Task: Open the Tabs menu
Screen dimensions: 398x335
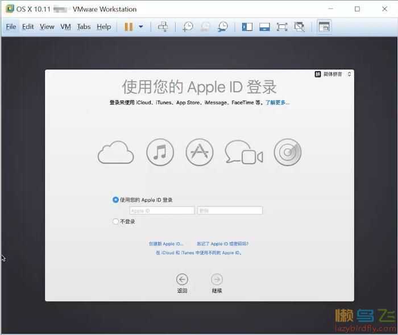Action: click(84, 27)
